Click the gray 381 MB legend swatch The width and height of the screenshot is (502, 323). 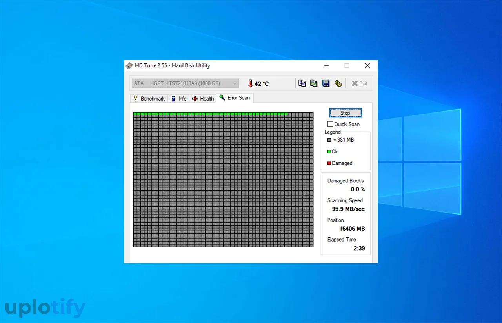coord(329,140)
